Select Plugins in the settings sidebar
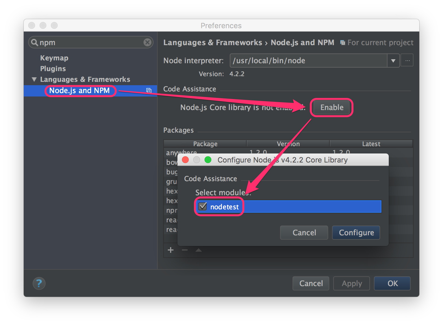Viewport: 443px width, 325px height. click(53, 69)
